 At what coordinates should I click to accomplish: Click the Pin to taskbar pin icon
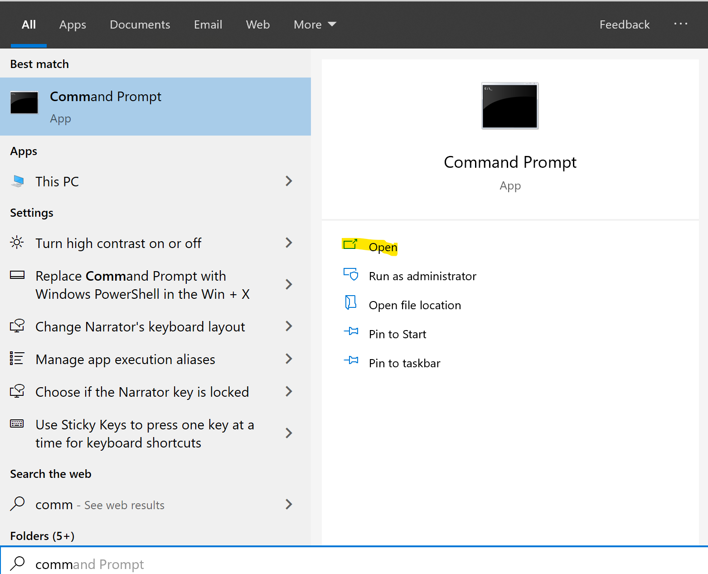pyautogui.click(x=351, y=360)
